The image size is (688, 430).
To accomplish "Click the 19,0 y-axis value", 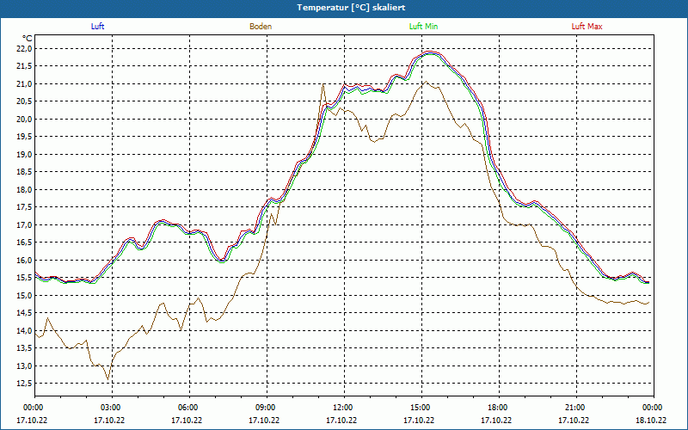I will (x=23, y=155).
